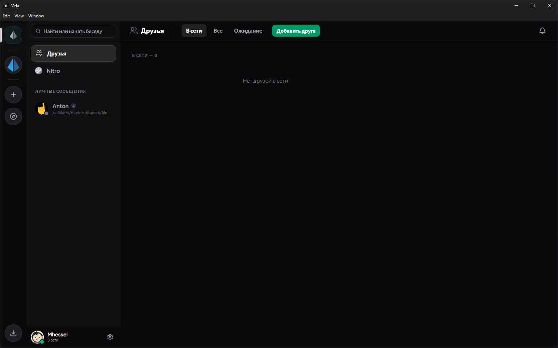Click Anton's avatar in direct messages

[42, 109]
